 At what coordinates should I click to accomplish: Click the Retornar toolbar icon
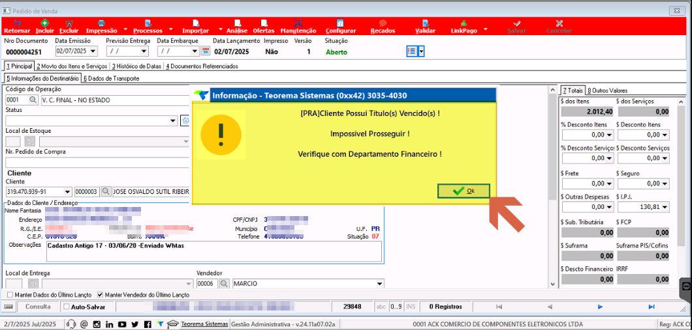17,23
